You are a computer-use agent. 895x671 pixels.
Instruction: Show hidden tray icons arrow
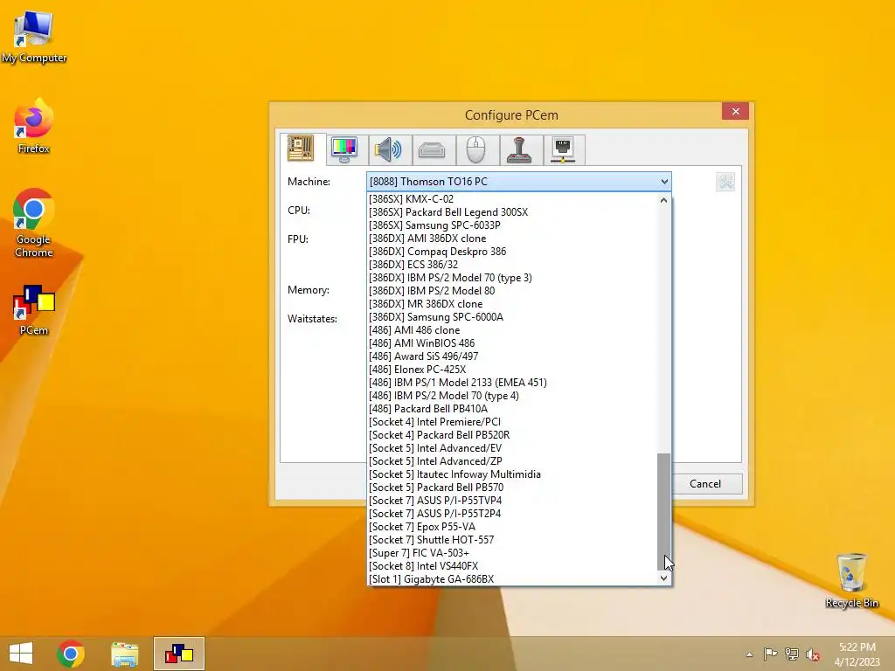[x=749, y=654]
